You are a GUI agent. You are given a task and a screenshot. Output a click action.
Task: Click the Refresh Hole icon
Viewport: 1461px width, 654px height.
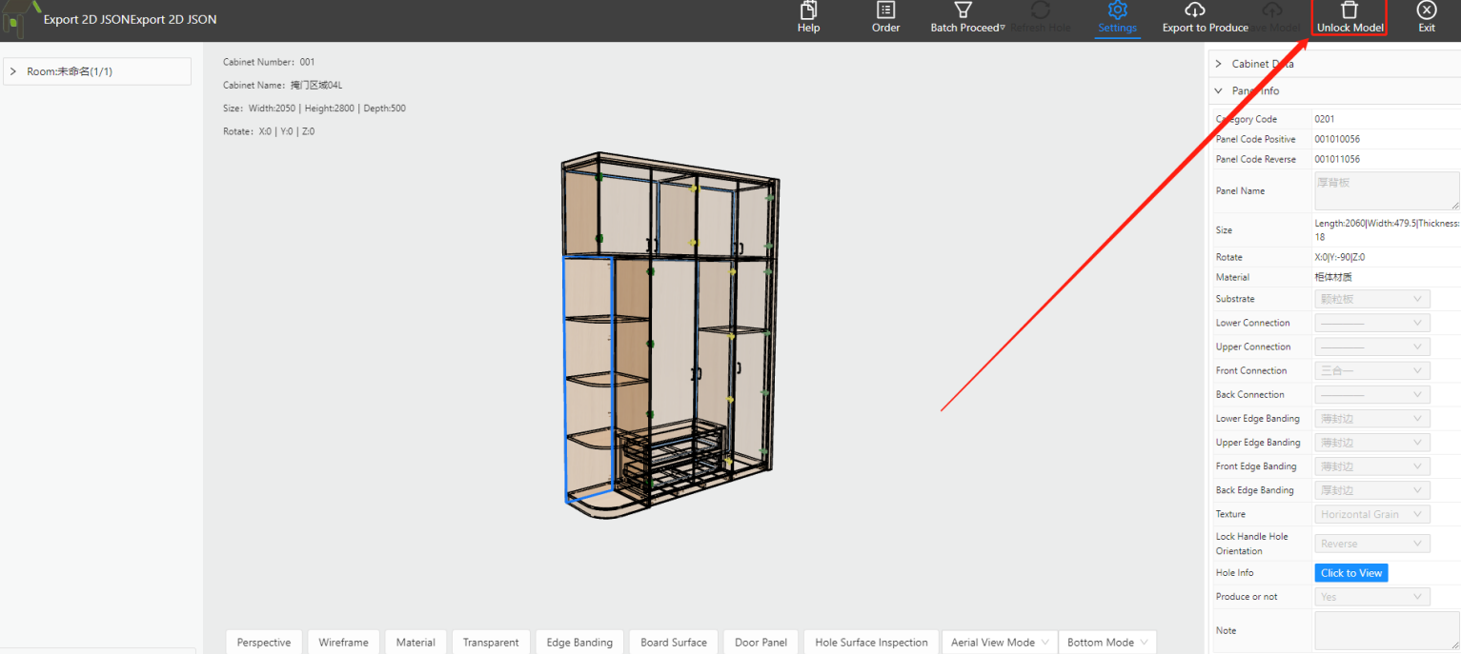1041,10
